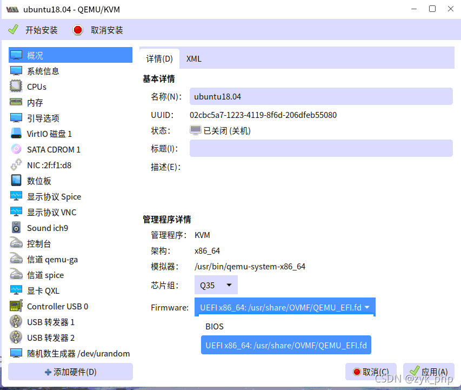Click the 名称 name input field
Image resolution: width=461 pixels, height=390 pixels.
click(321, 96)
